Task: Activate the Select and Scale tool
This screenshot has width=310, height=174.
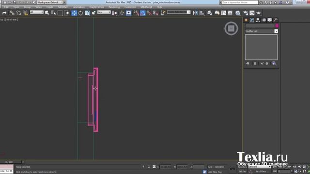Action: point(87,13)
